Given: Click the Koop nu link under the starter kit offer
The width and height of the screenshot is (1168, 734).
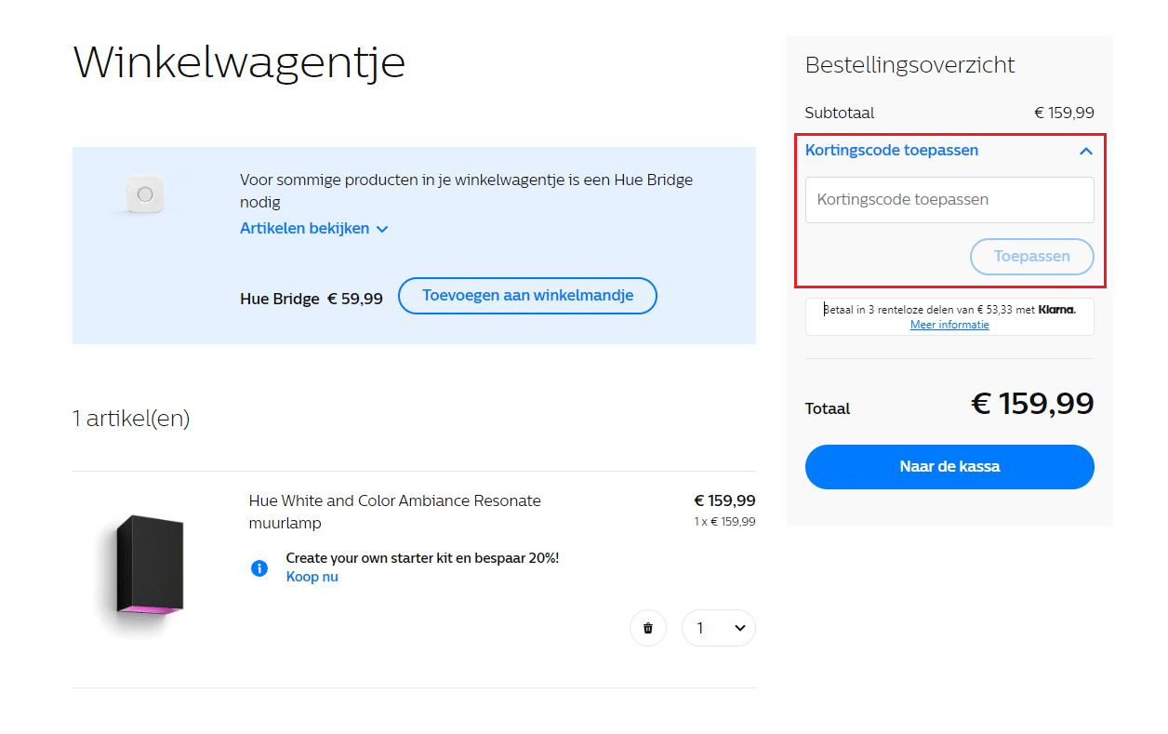Looking at the screenshot, I should coord(312,577).
